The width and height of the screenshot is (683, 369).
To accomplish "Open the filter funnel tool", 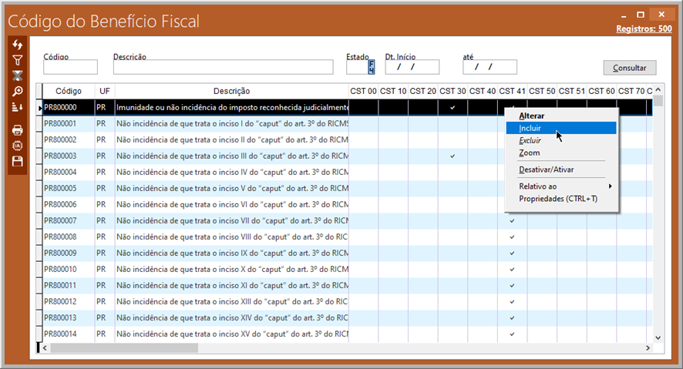I will click(x=18, y=60).
